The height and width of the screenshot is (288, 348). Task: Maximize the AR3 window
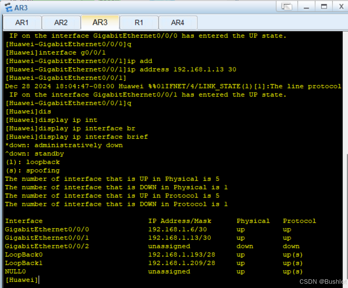324,6
